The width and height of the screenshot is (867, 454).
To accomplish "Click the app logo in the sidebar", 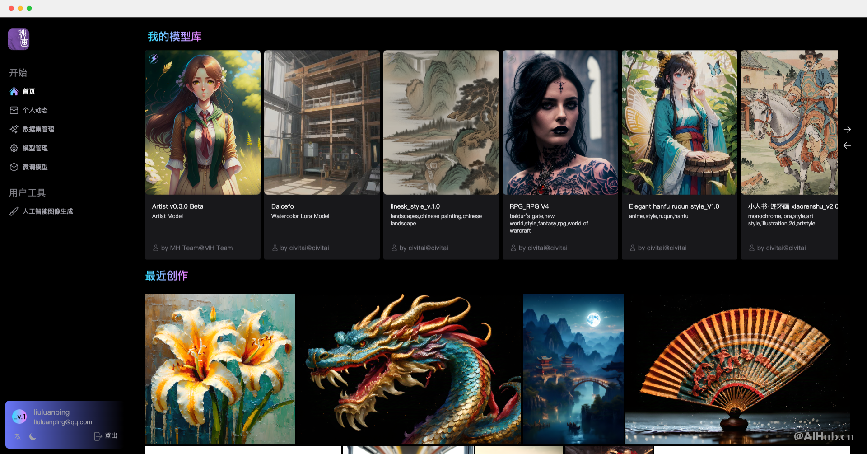I will 19,39.
